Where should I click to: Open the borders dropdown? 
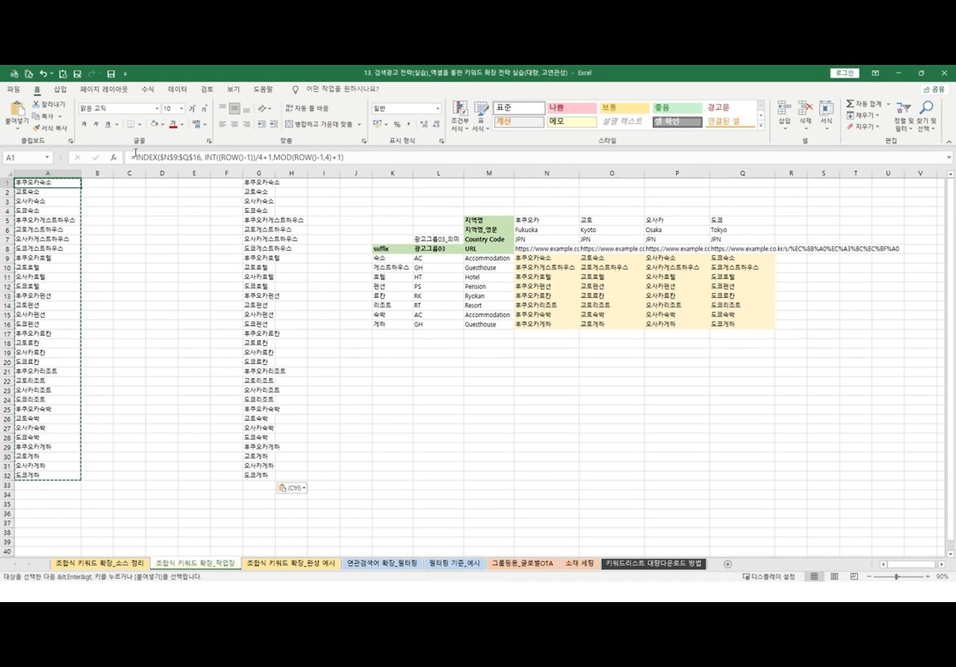point(140,125)
